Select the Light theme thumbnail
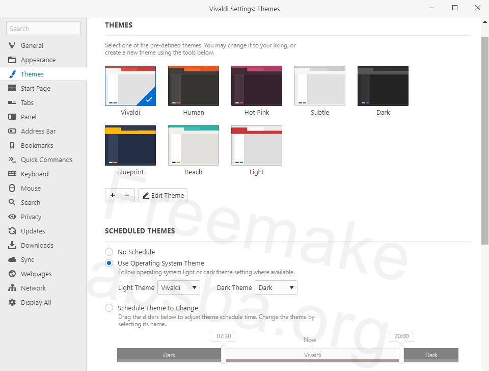Image resolution: width=489 pixels, height=371 pixels. pyautogui.click(x=257, y=145)
